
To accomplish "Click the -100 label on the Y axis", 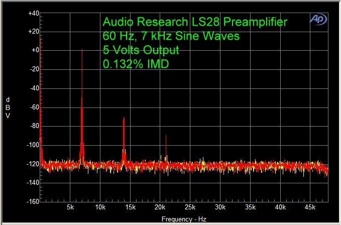I will pyautogui.click(x=33, y=145).
